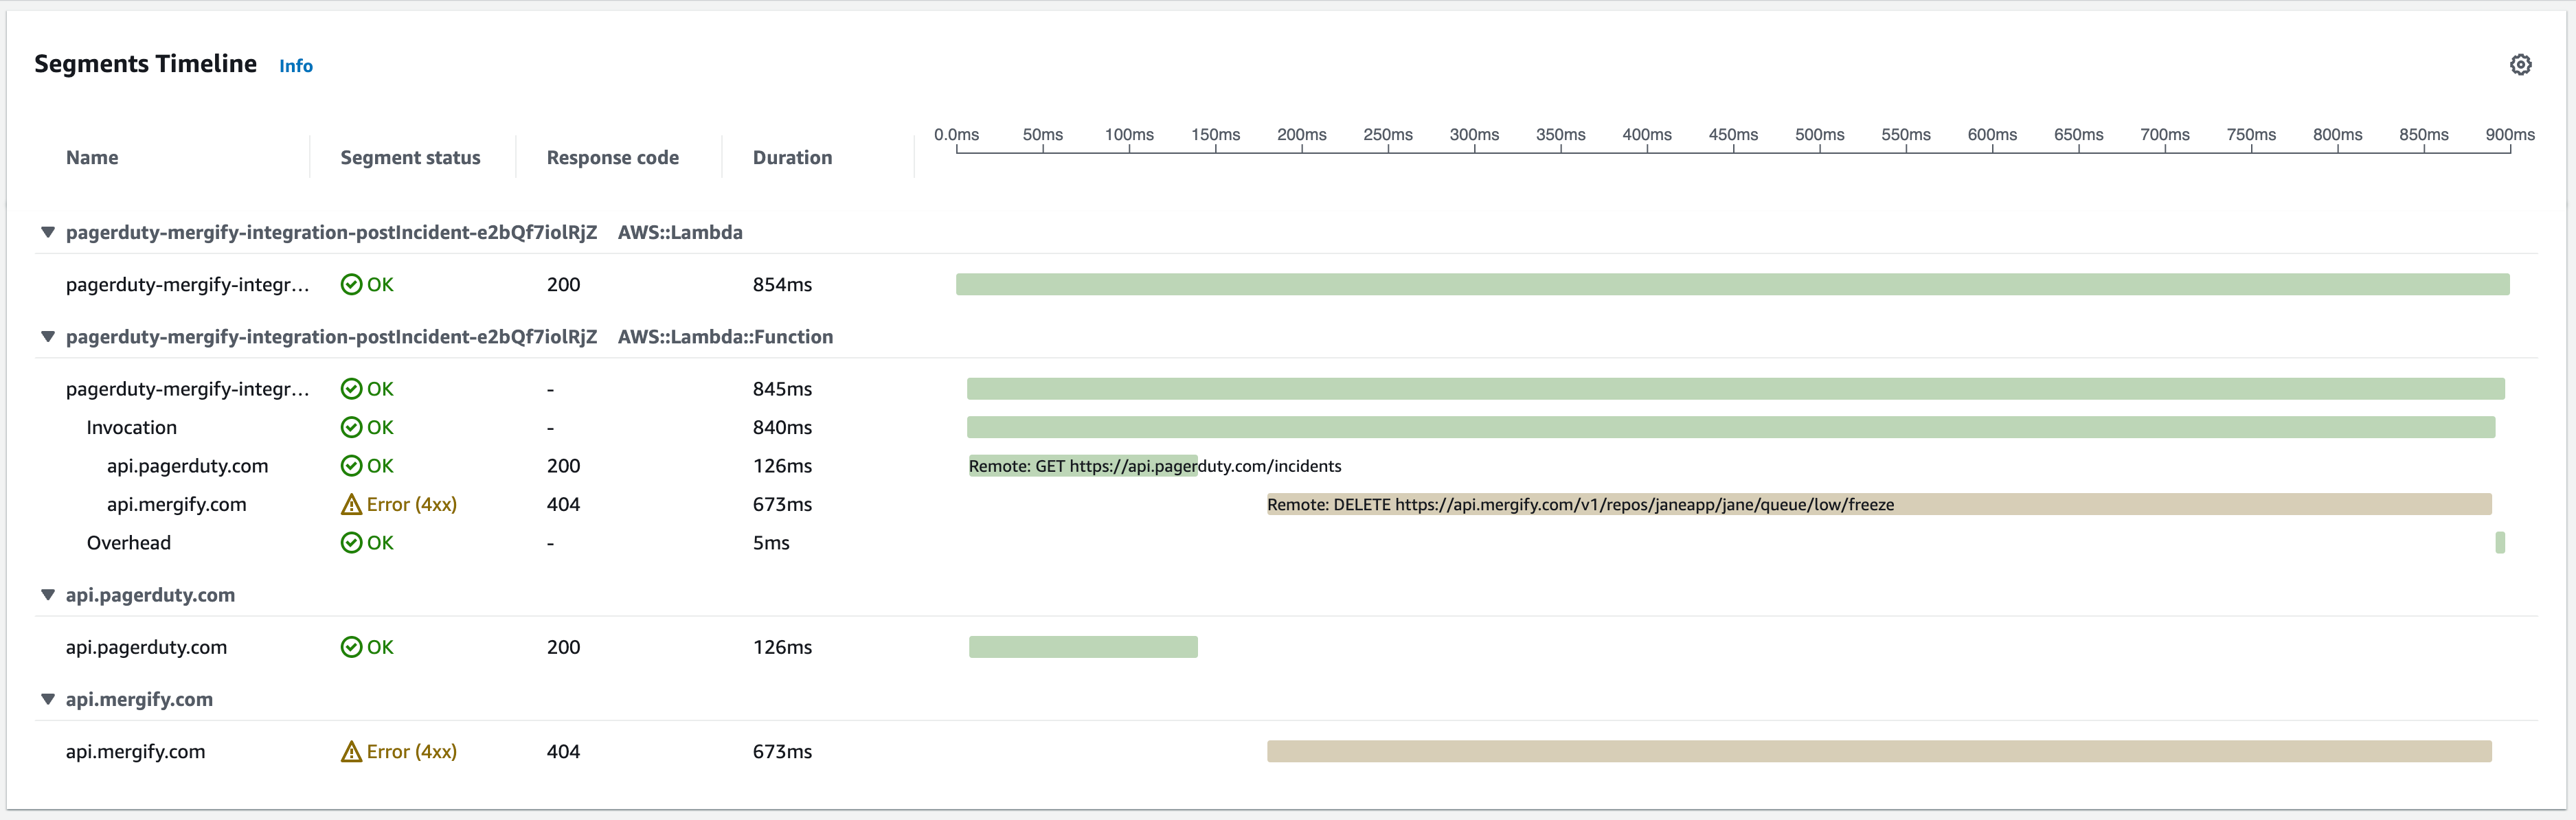Click OK status icon on Invocation row
The height and width of the screenshot is (820, 2576).
(351, 427)
